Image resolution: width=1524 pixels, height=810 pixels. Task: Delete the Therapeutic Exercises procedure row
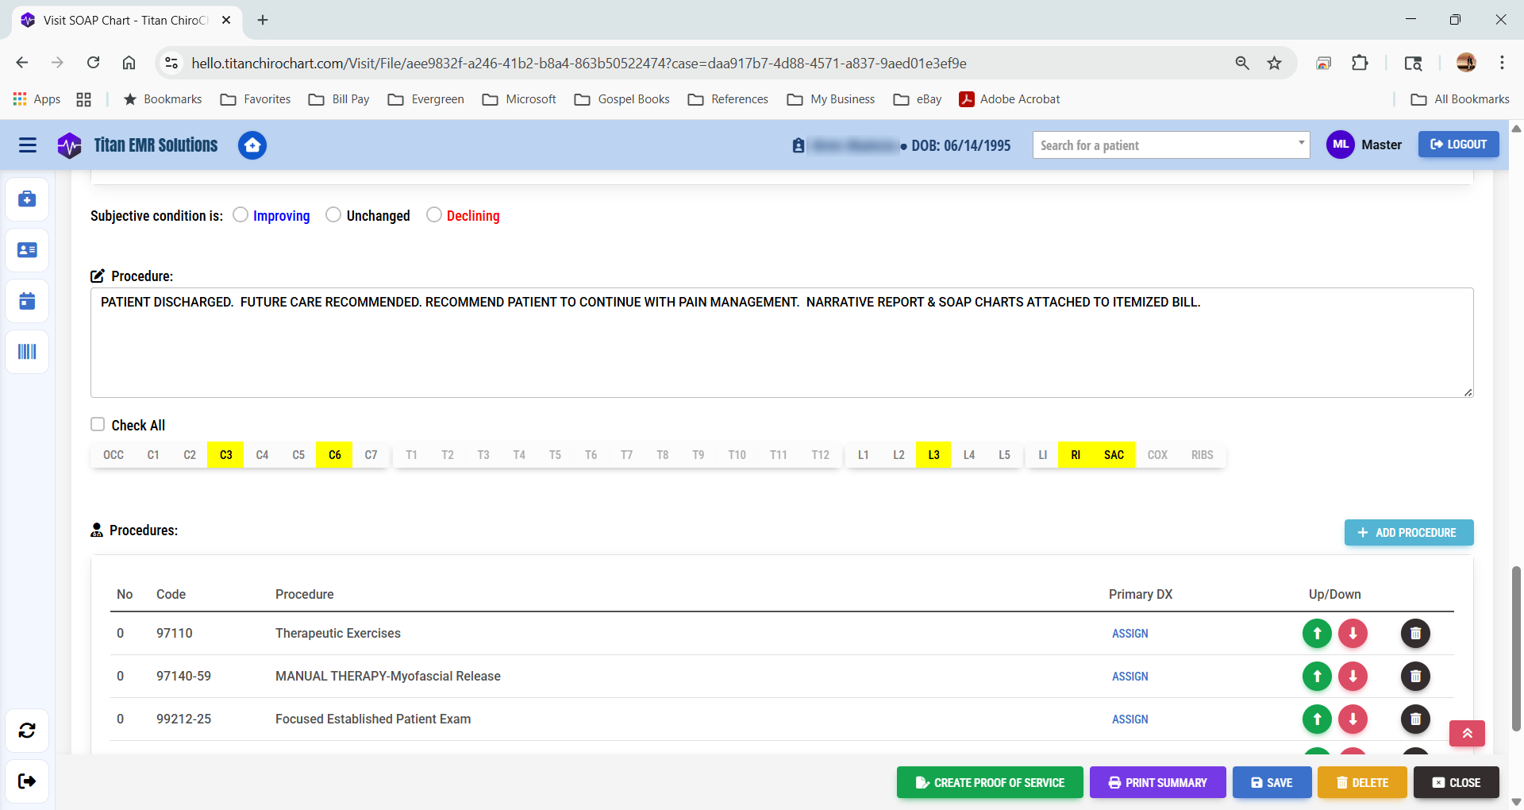pyautogui.click(x=1415, y=633)
